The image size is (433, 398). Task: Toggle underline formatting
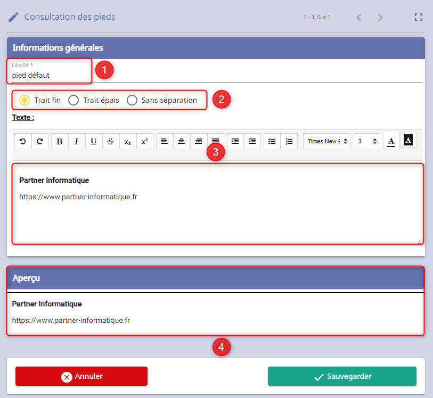tap(94, 141)
